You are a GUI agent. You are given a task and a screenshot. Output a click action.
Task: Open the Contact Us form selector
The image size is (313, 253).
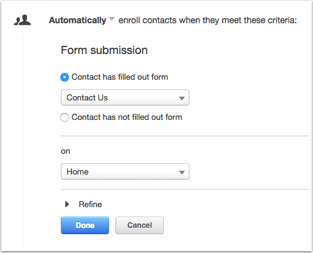coord(125,97)
